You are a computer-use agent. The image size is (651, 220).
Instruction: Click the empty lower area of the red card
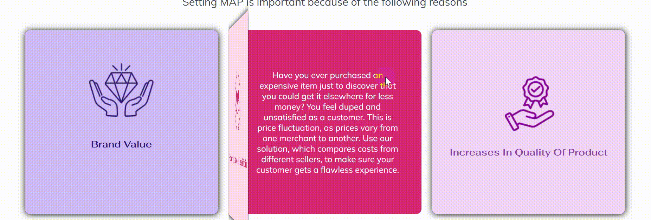[335, 194]
